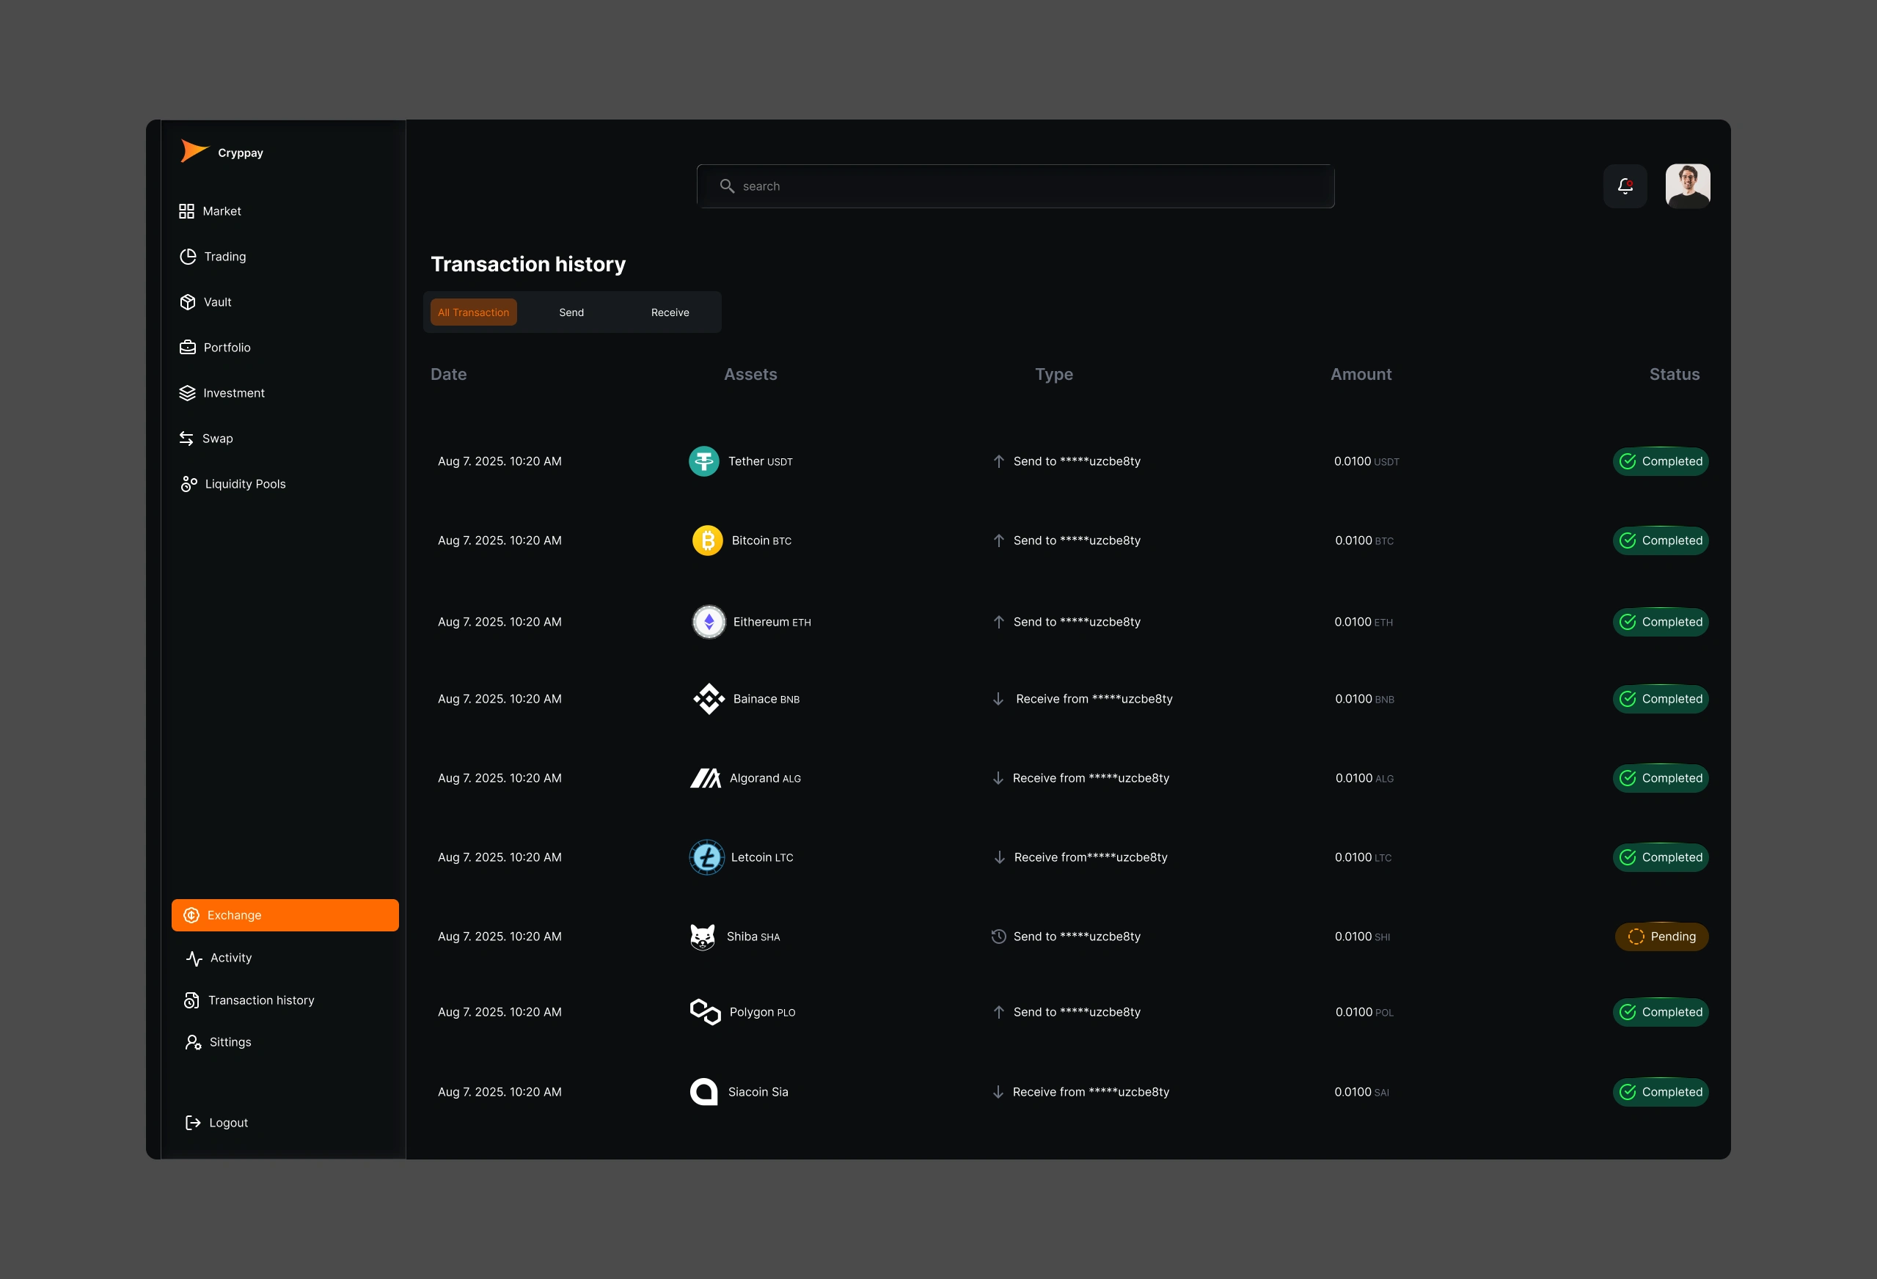This screenshot has width=1877, height=1279.
Task: Click the notification bell icon
Action: click(1625, 186)
